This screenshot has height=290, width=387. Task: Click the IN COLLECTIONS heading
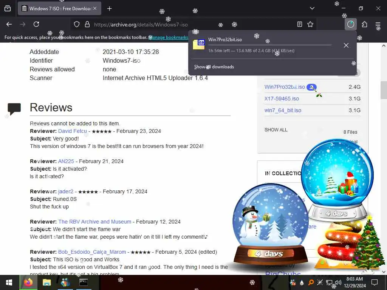click(283, 173)
